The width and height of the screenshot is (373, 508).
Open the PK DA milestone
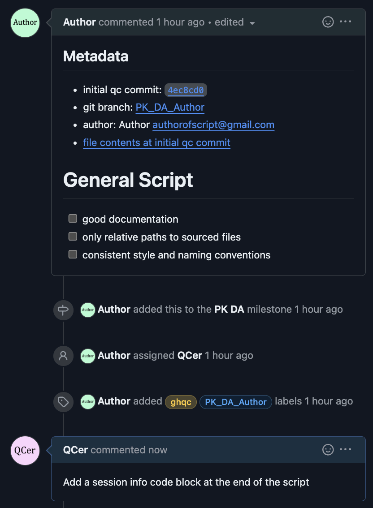tap(229, 310)
